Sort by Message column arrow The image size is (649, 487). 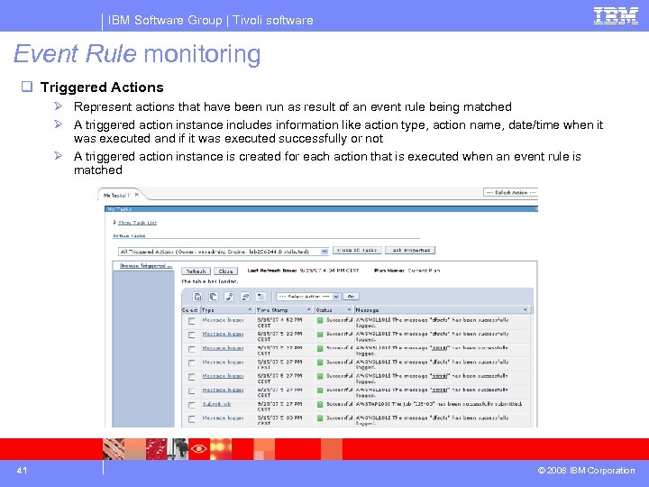(x=526, y=309)
